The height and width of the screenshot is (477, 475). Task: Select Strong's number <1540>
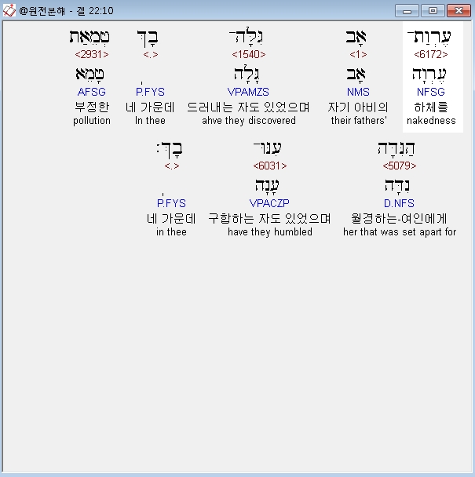(249, 54)
